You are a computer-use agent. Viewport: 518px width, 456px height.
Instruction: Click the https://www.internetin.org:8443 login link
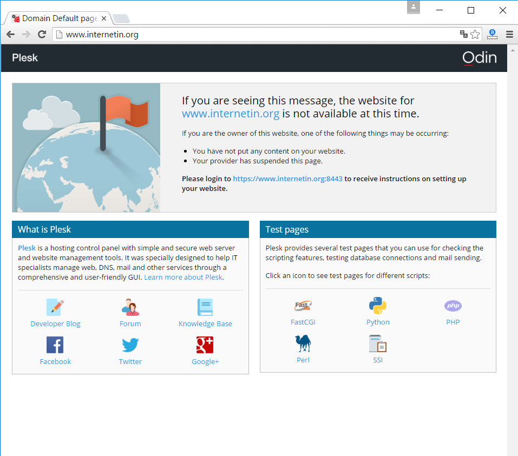287,179
